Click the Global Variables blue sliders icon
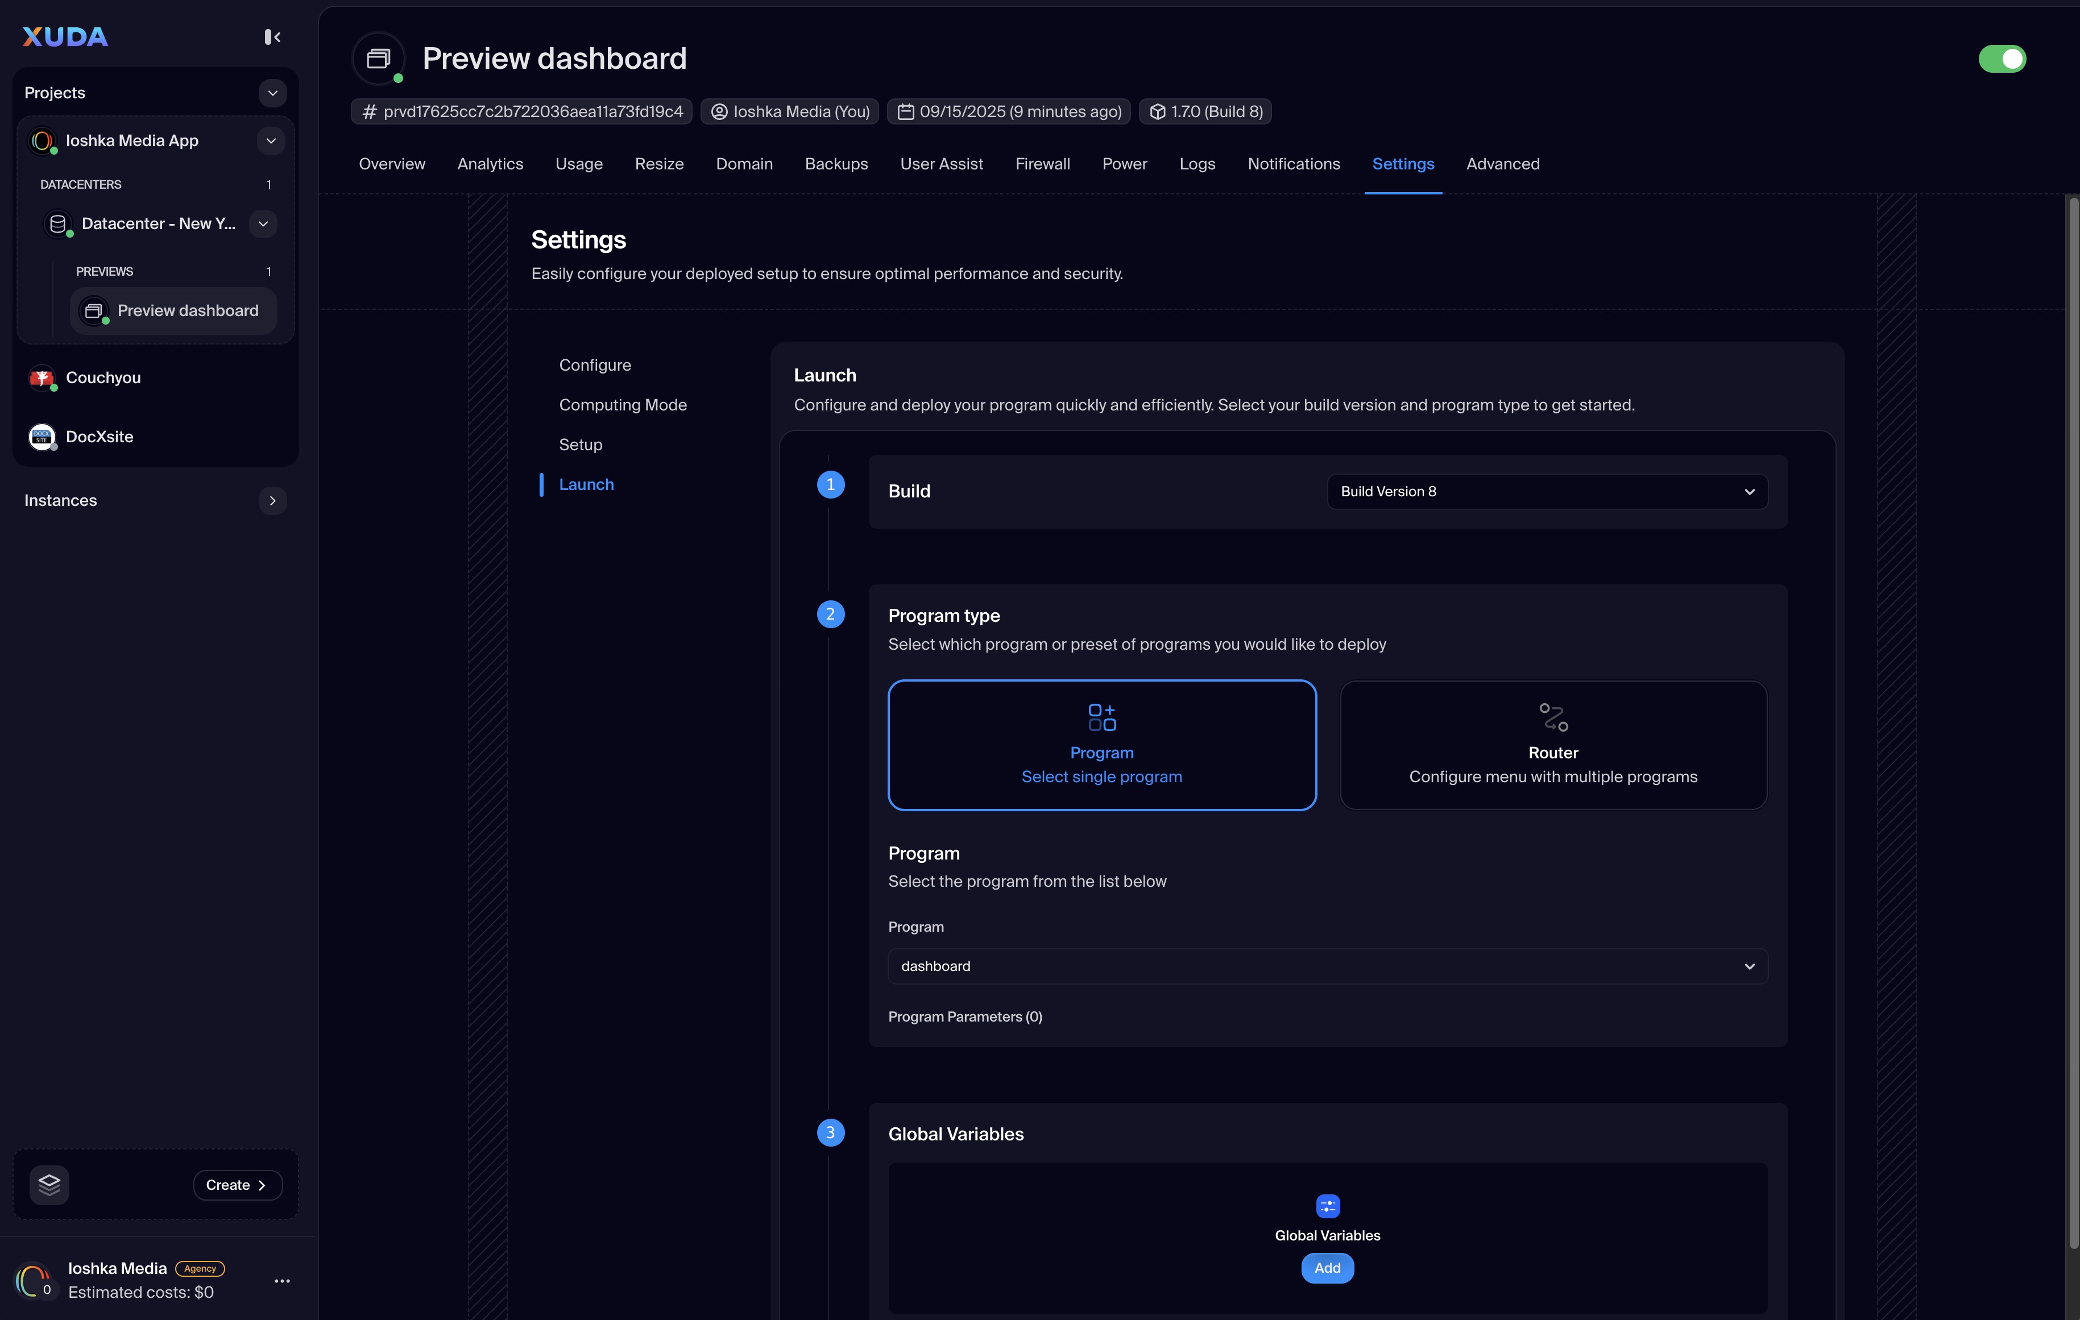Image resolution: width=2080 pixels, height=1320 pixels. click(1327, 1205)
